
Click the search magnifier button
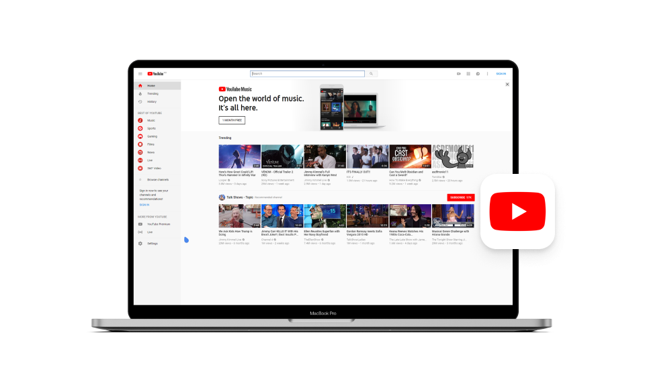372,74
